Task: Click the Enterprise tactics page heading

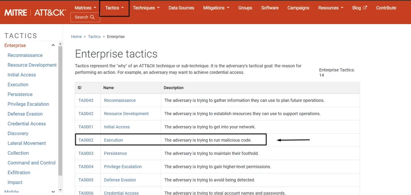Action: coord(116,54)
